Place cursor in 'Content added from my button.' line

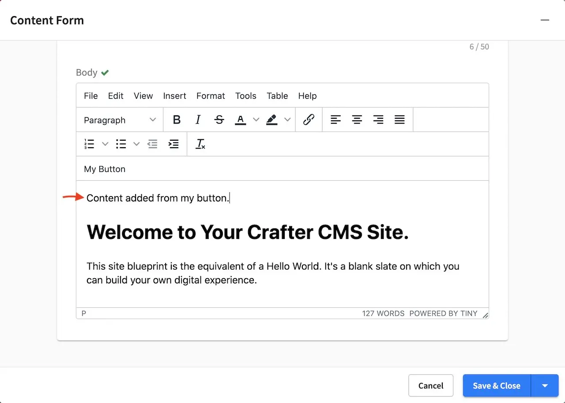(x=158, y=198)
